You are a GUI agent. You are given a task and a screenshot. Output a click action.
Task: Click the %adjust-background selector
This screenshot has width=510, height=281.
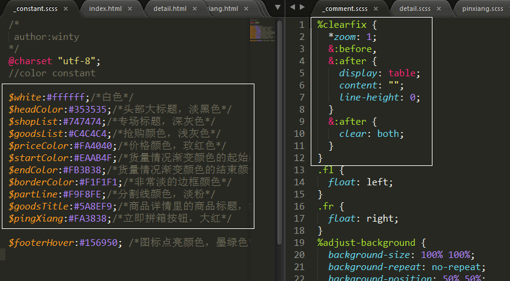coord(366,243)
